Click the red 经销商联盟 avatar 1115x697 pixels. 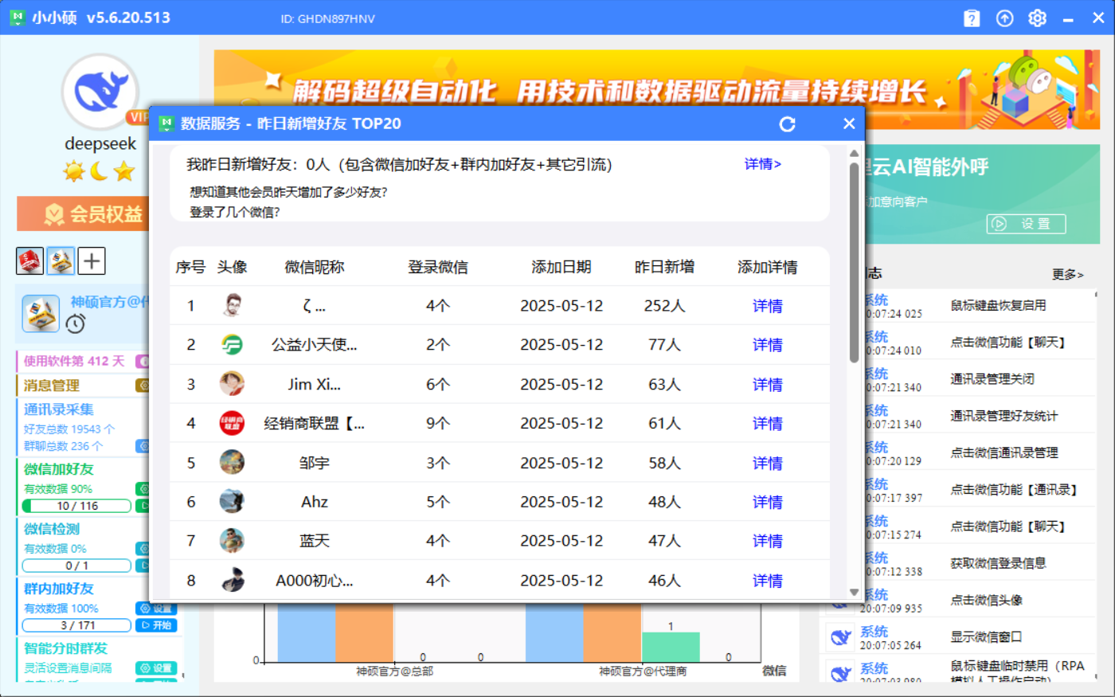click(x=232, y=423)
